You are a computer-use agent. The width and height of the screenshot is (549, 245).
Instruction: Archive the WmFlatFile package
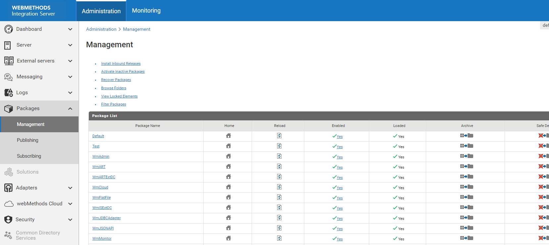coord(467,197)
